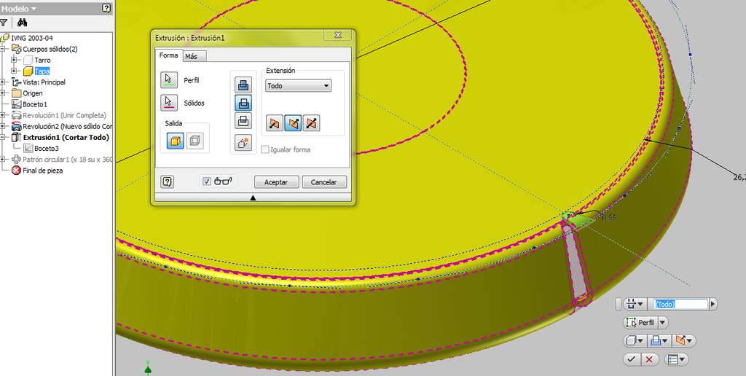Select the New Solid operation icon
This screenshot has height=376, width=746.
[243, 143]
